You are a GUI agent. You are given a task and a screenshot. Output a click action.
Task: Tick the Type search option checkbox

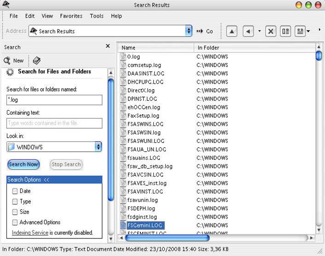15,202
